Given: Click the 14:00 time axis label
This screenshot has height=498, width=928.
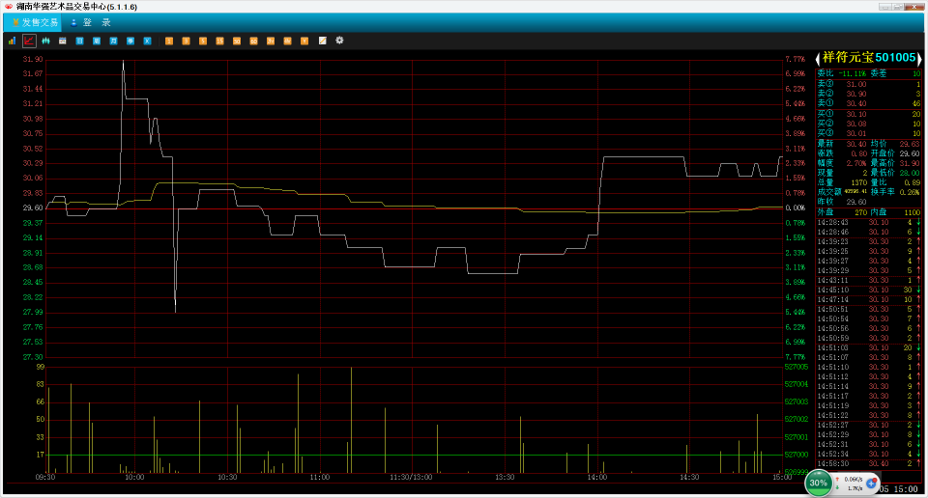Looking at the screenshot, I should [x=597, y=478].
